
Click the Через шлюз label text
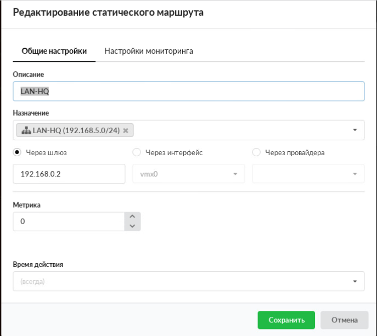coord(46,152)
